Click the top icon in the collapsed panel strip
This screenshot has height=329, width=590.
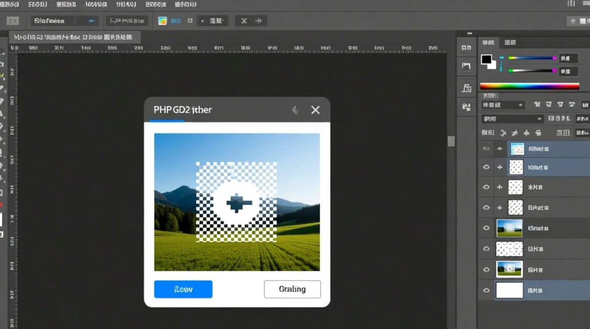(x=466, y=47)
